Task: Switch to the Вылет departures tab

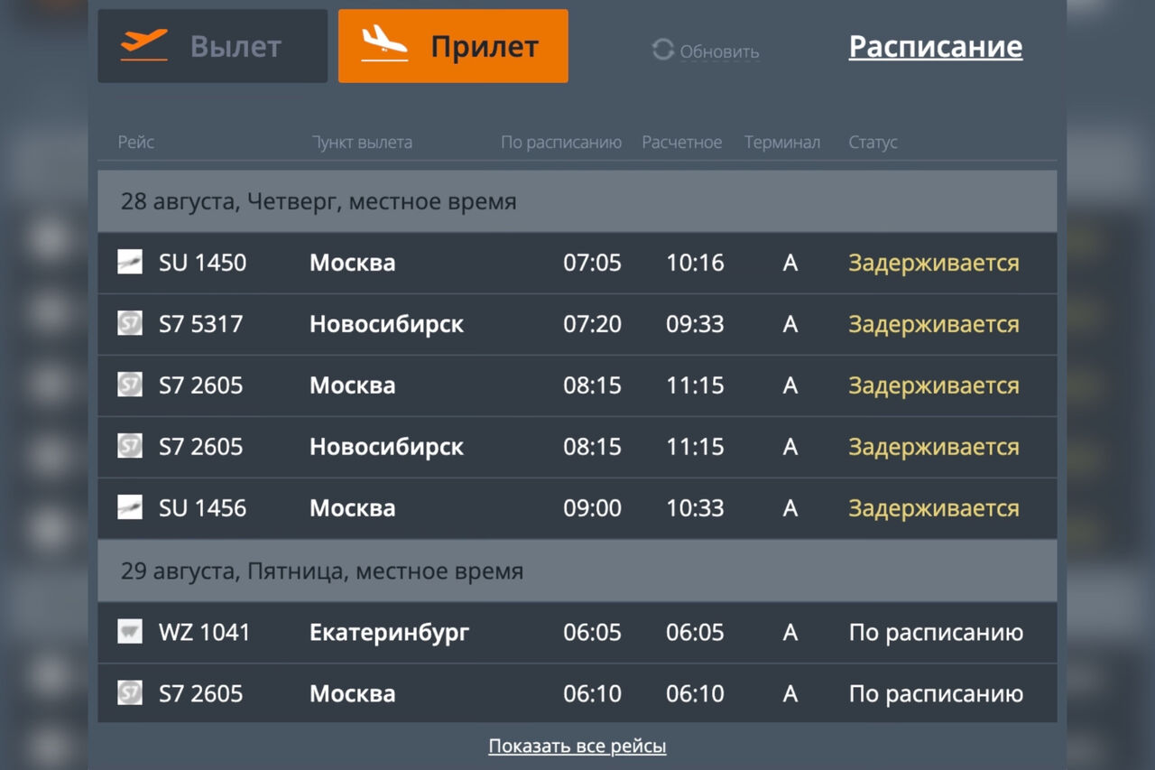Action: pyautogui.click(x=213, y=46)
